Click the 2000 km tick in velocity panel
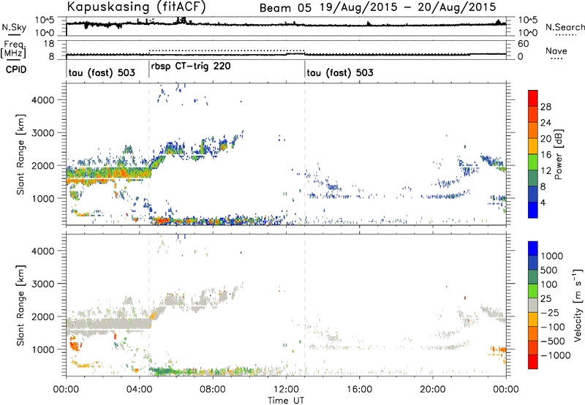 [42, 317]
